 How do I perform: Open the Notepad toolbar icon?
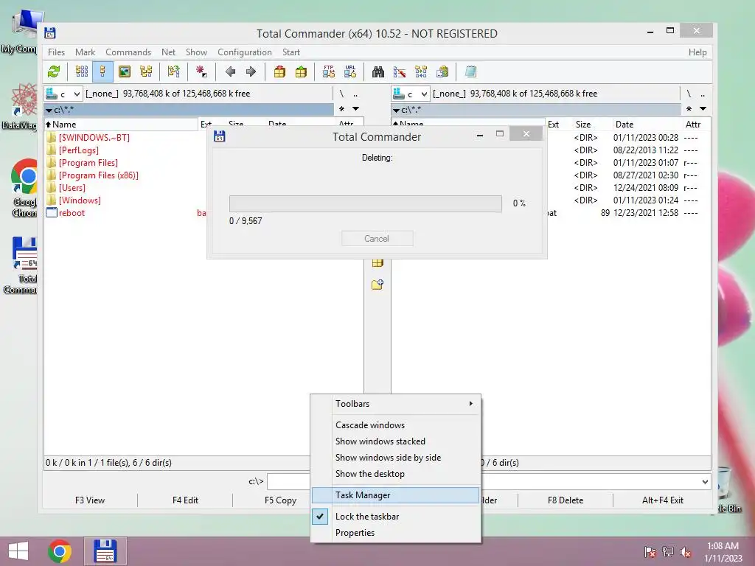tap(470, 71)
